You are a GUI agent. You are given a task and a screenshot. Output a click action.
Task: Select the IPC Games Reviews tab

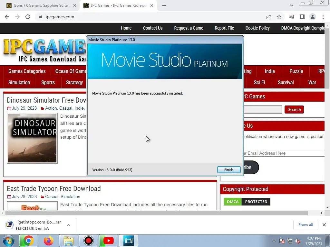(x=118, y=5)
